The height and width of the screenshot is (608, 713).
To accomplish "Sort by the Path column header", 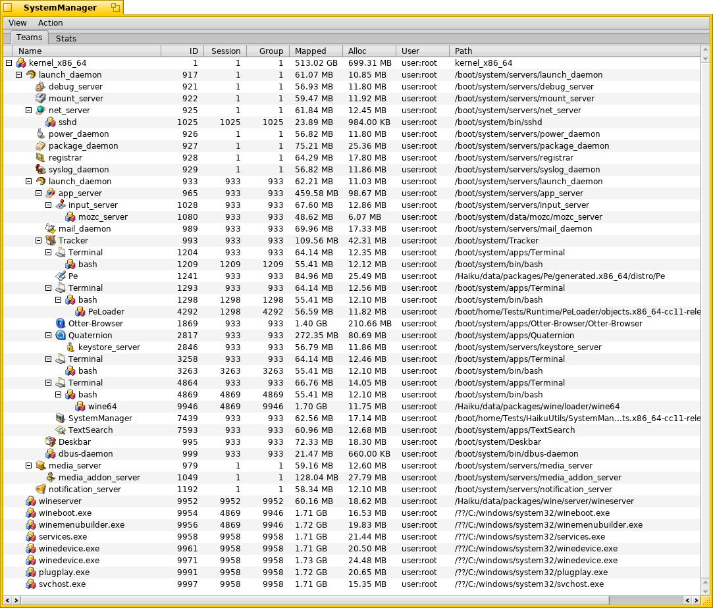I will 575,51.
